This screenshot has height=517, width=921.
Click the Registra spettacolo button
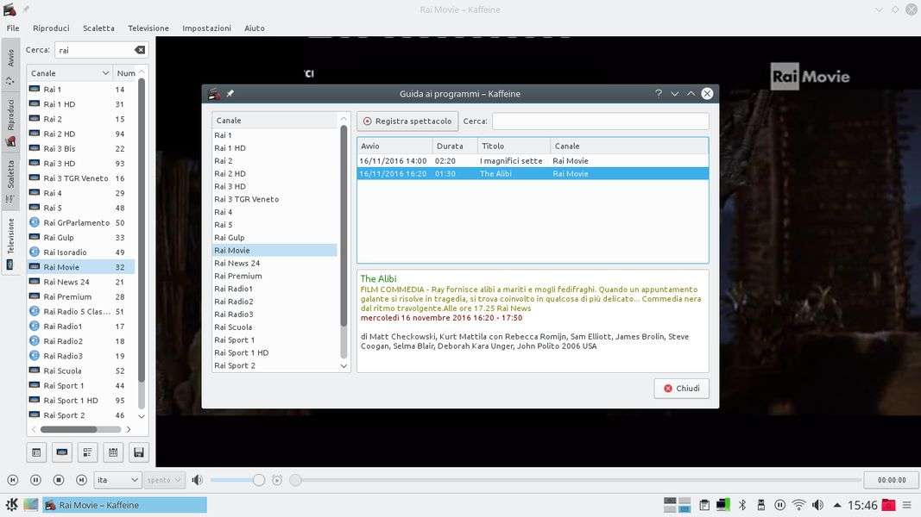click(407, 121)
